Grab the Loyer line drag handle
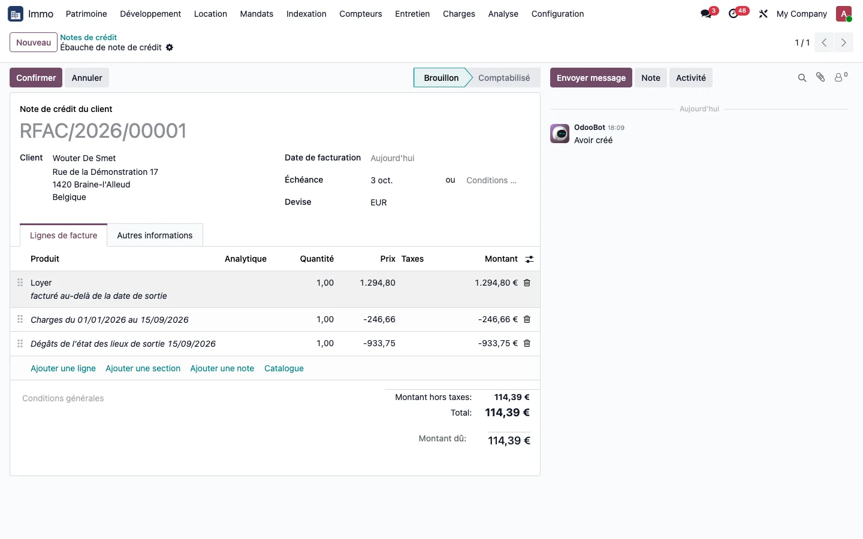The height and width of the screenshot is (539, 863). (x=20, y=283)
